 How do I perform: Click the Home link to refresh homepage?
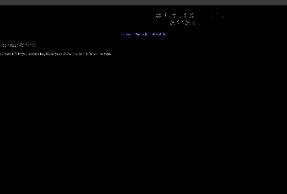(x=125, y=34)
